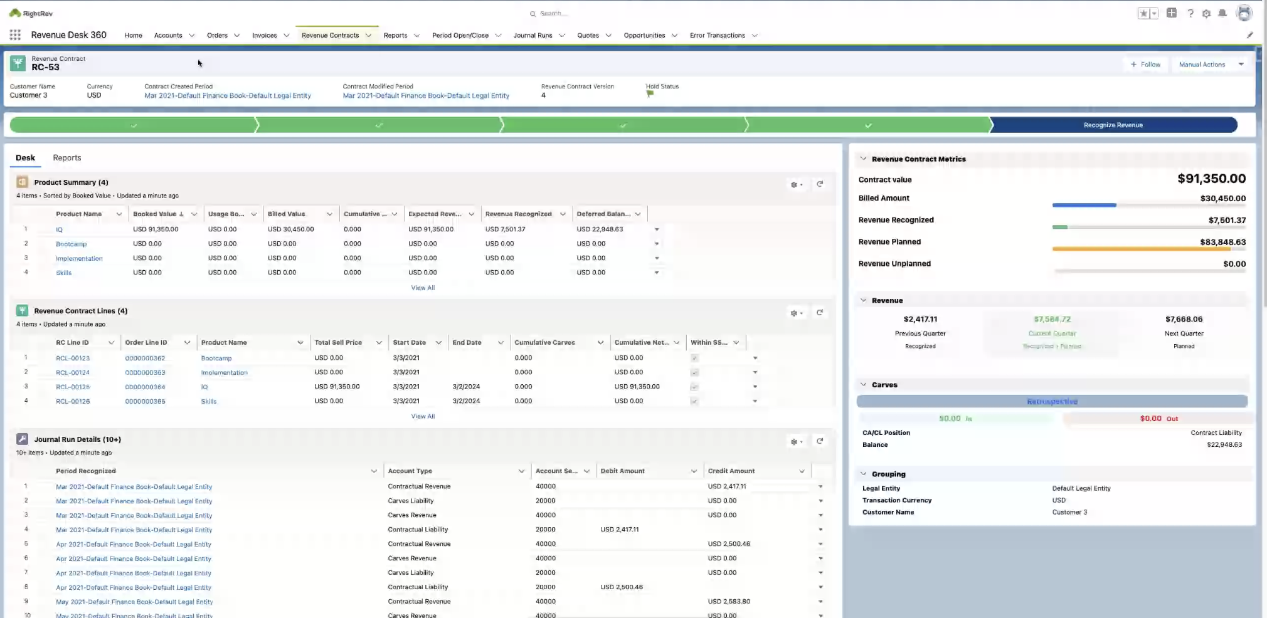Enable Follow for this revenue contract
The height and width of the screenshot is (618, 1267).
click(x=1145, y=64)
